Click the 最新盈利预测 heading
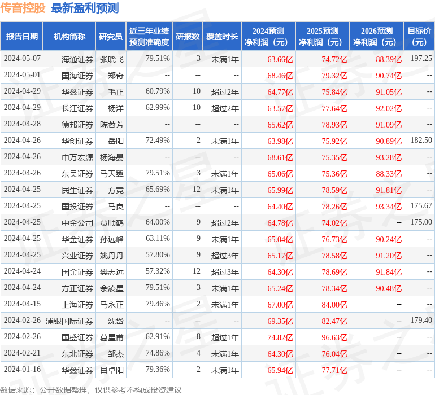The image size is (435, 395). 85,8
